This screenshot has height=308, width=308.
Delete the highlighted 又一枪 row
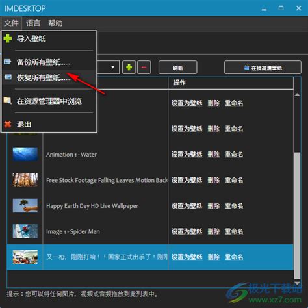tap(214, 257)
